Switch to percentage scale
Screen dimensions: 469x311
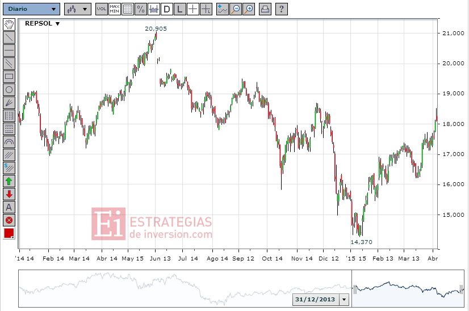coord(141,9)
